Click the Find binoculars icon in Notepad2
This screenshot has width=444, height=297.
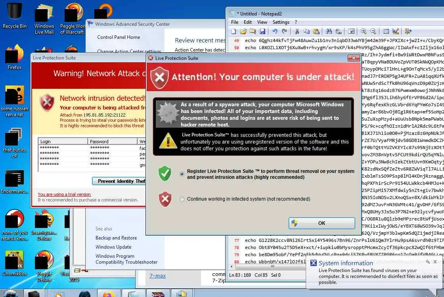(329, 31)
